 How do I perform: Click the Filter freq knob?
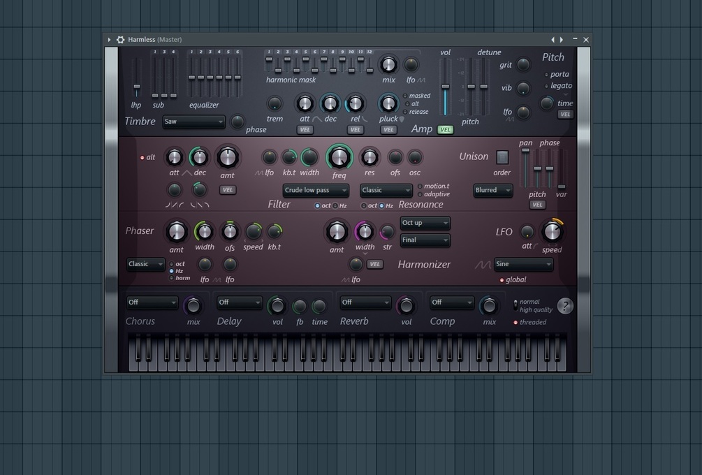pos(339,157)
